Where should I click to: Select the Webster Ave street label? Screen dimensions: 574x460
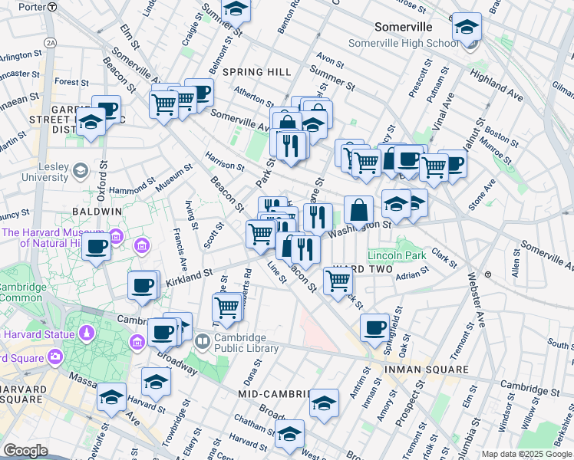(x=477, y=300)
